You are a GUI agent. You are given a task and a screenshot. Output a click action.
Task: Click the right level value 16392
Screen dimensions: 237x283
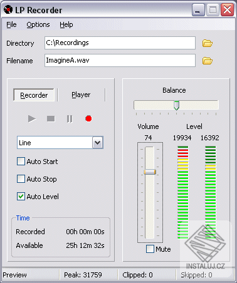(x=210, y=138)
